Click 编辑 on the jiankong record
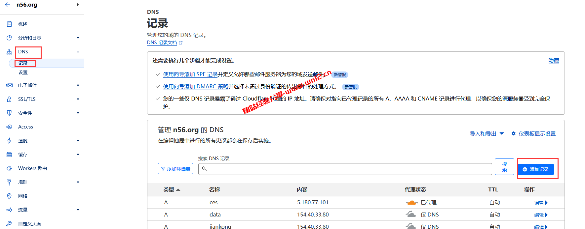585x229 pixels. coord(541,227)
